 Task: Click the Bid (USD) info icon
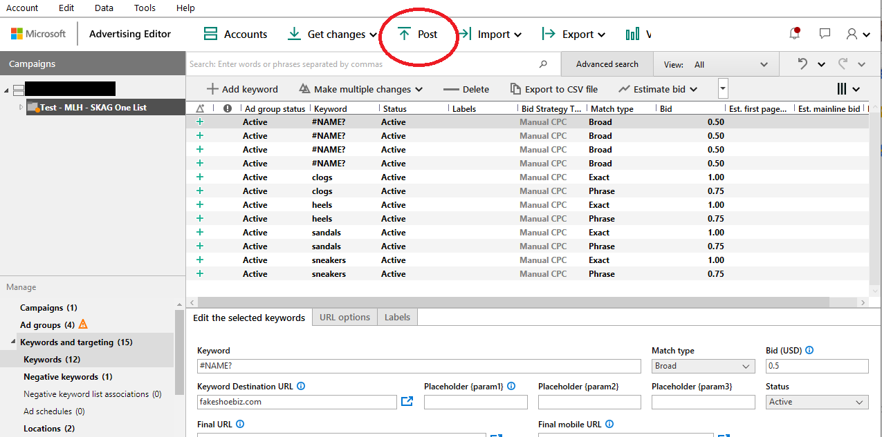pyautogui.click(x=809, y=351)
